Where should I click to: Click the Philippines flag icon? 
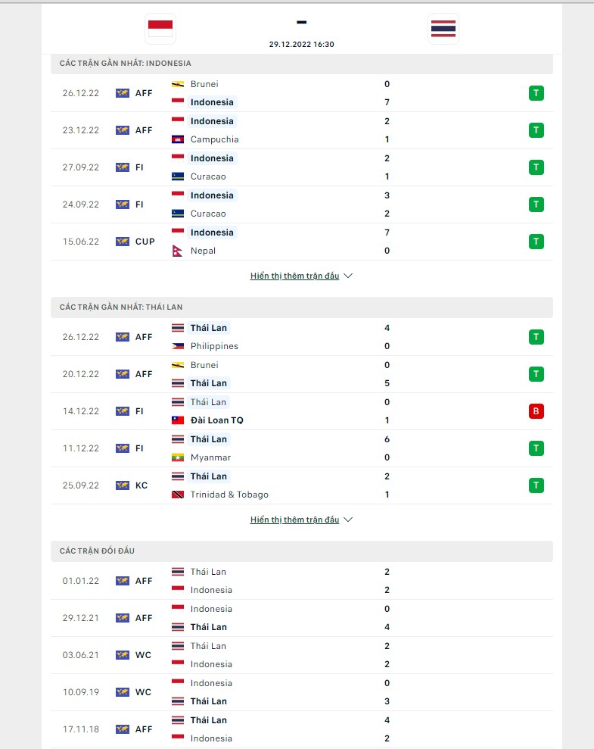coord(178,346)
